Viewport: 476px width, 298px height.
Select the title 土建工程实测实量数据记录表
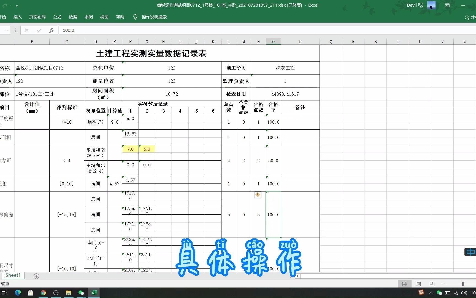(x=152, y=53)
